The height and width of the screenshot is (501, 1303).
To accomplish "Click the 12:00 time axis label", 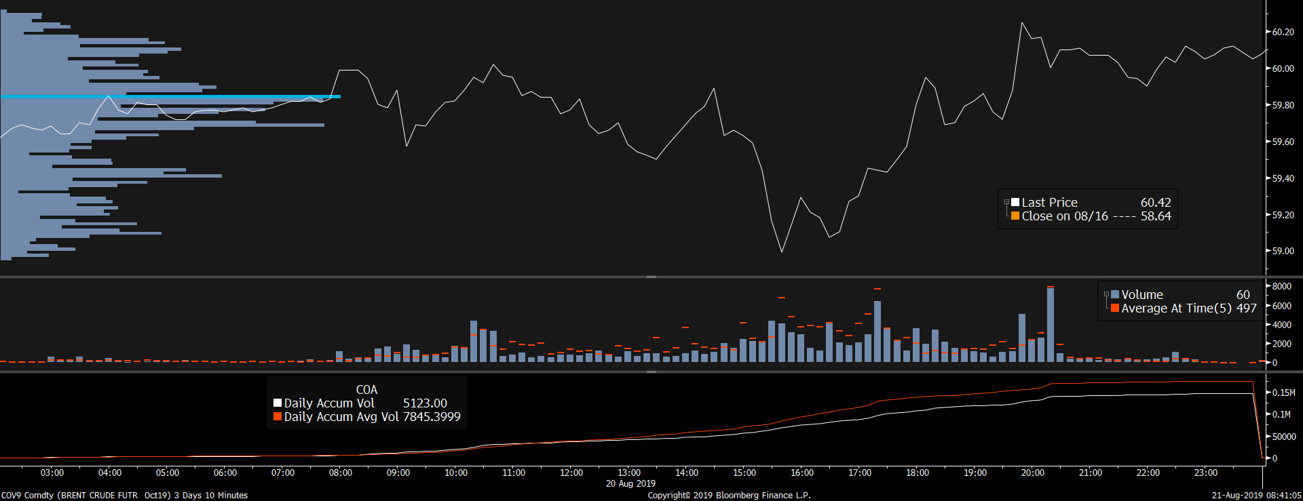I will (x=571, y=473).
